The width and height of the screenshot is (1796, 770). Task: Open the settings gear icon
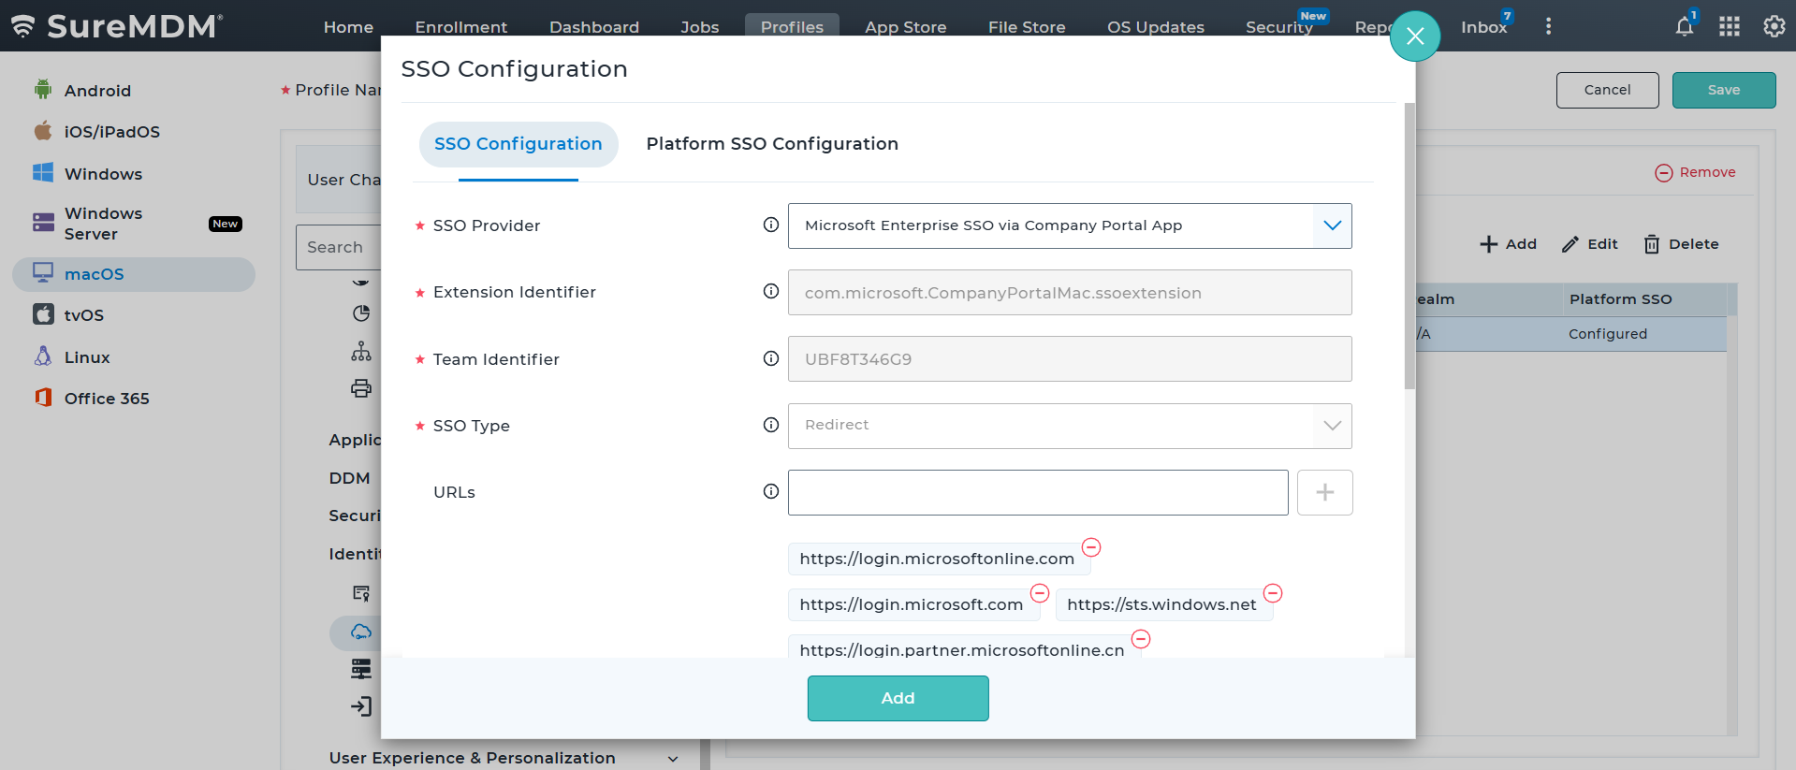(x=1774, y=26)
